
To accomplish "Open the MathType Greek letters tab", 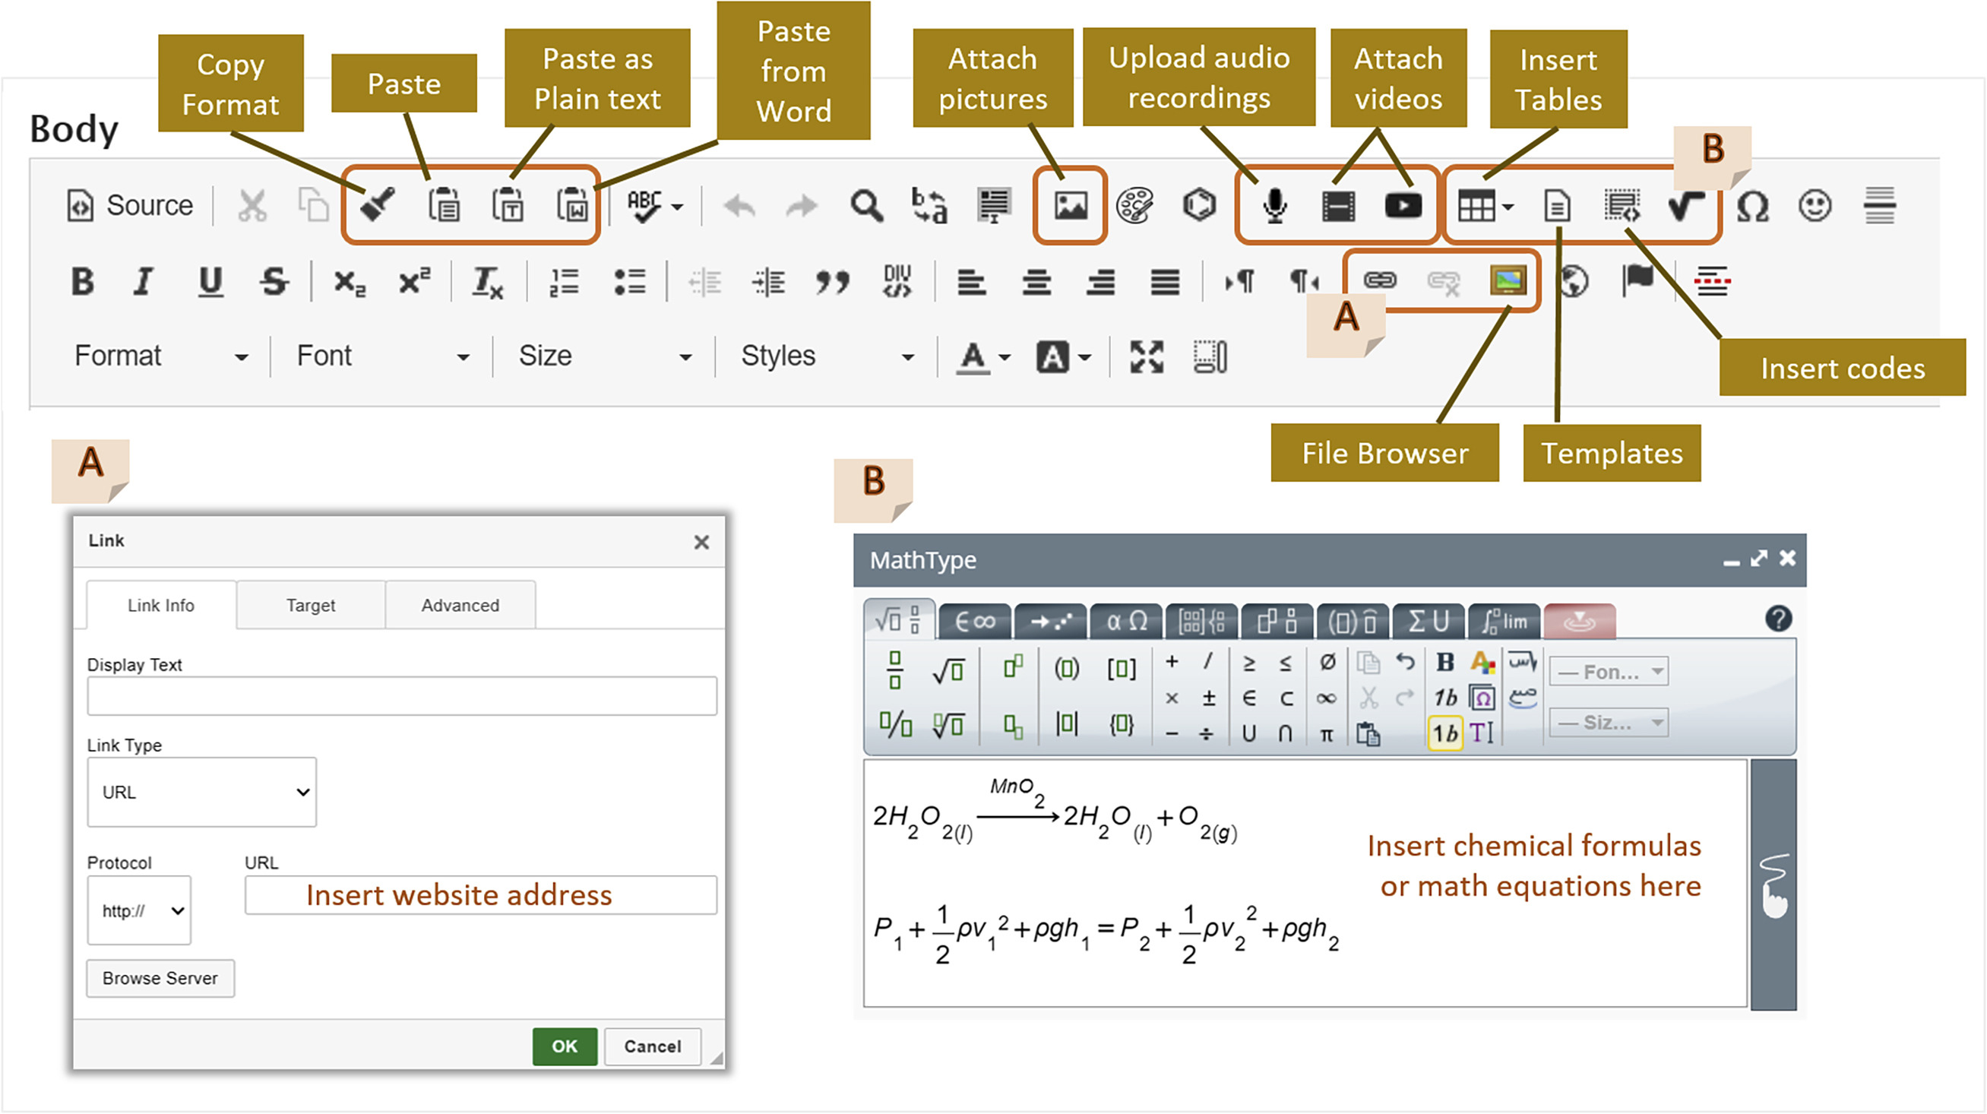I will [x=1127, y=622].
